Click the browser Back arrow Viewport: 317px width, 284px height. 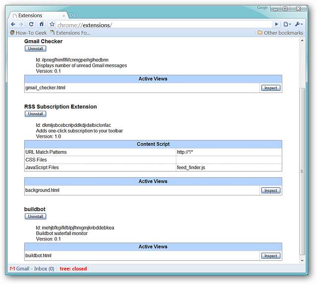(x=13, y=24)
